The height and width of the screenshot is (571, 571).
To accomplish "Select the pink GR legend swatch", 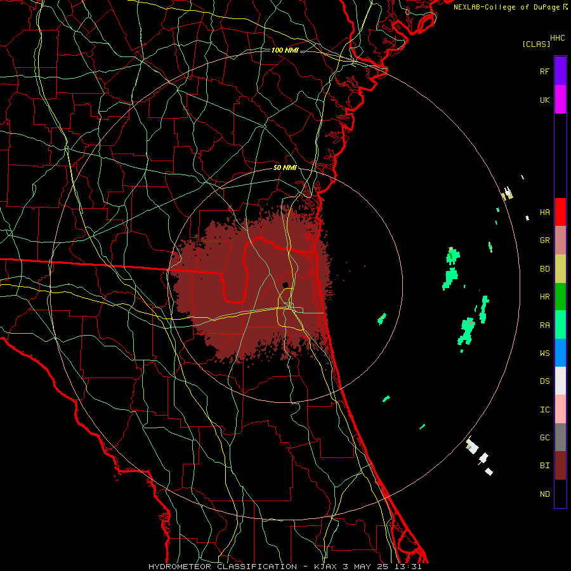I will [560, 240].
